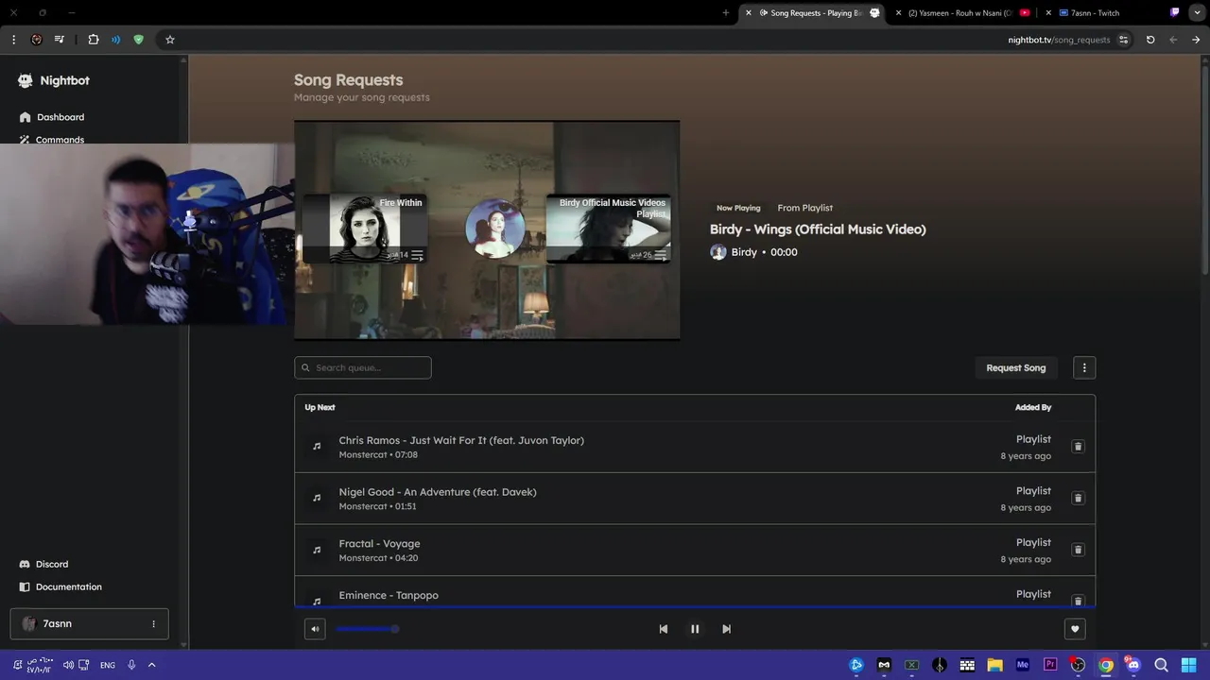This screenshot has height=680, width=1210.
Task: Open media control icon in toolbar
Action: (60, 40)
